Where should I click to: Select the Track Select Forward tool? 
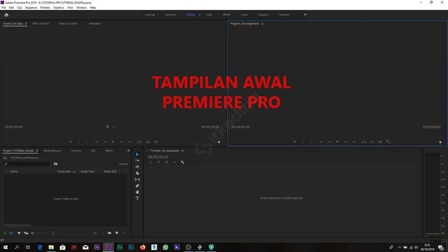point(137,161)
